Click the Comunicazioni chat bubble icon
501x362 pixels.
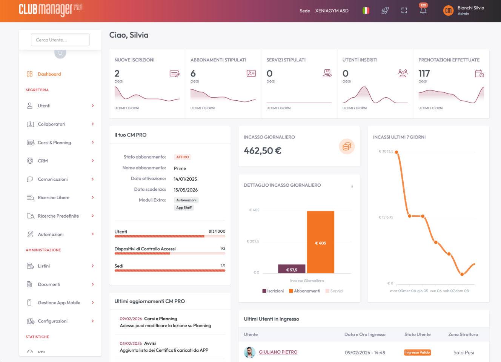click(x=30, y=179)
